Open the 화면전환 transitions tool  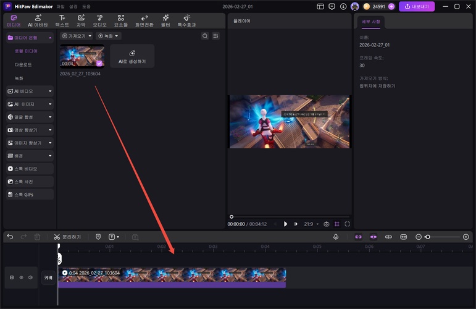click(x=144, y=20)
